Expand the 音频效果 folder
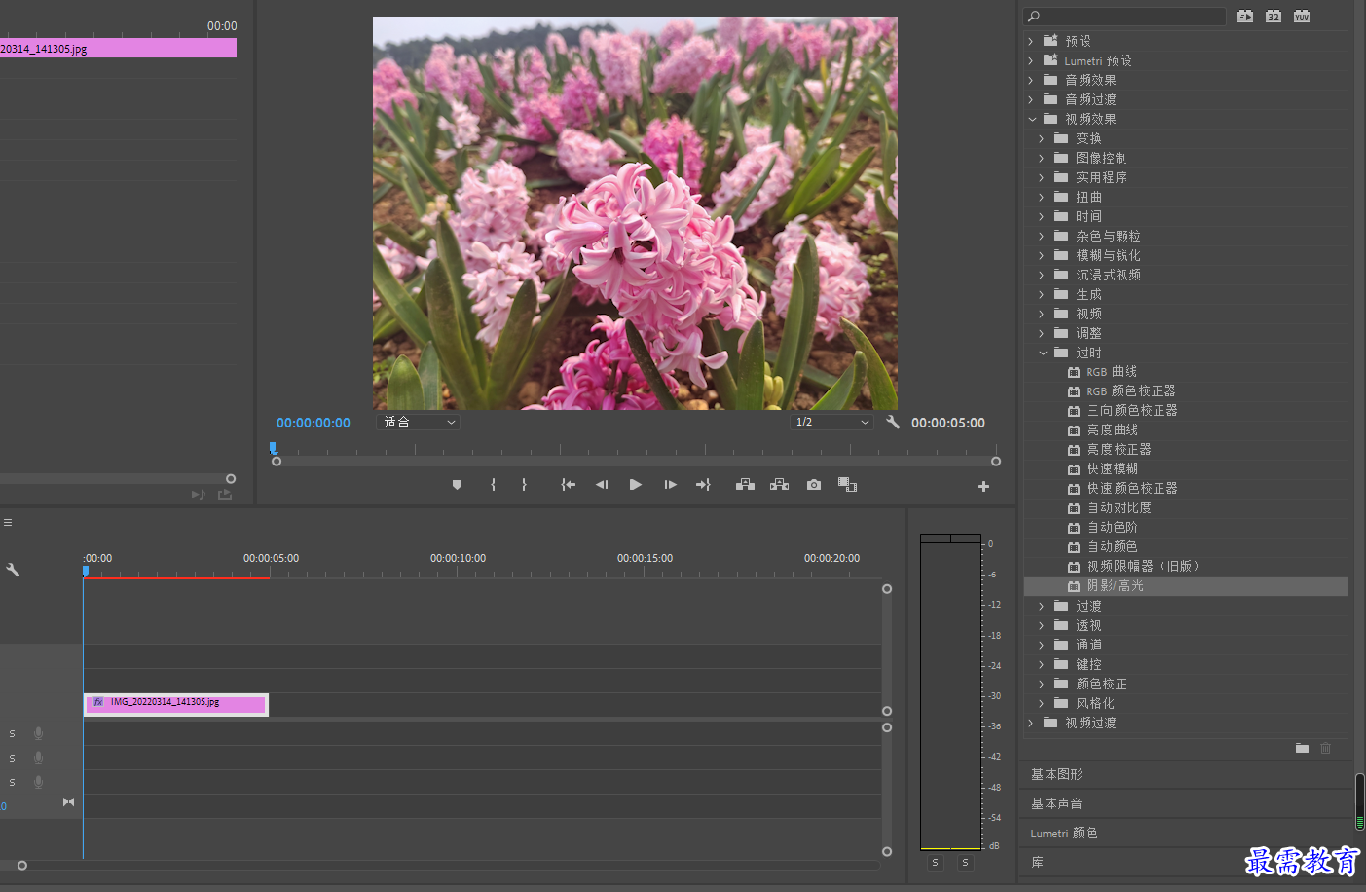Image resolution: width=1366 pixels, height=892 pixels. 1031,80
